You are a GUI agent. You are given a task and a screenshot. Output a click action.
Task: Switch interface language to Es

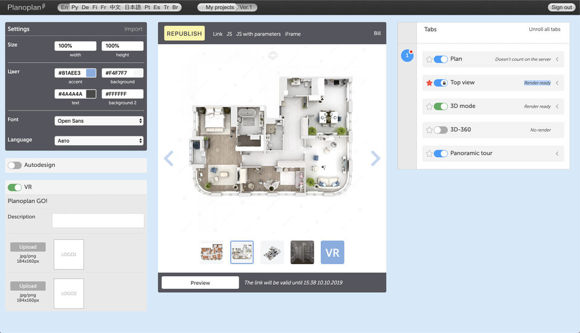[157, 7]
